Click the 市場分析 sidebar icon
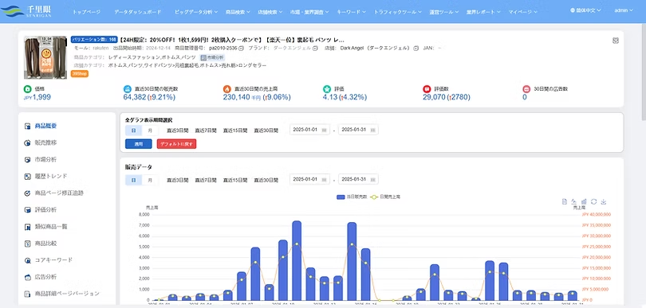646x308 pixels. 28,159
